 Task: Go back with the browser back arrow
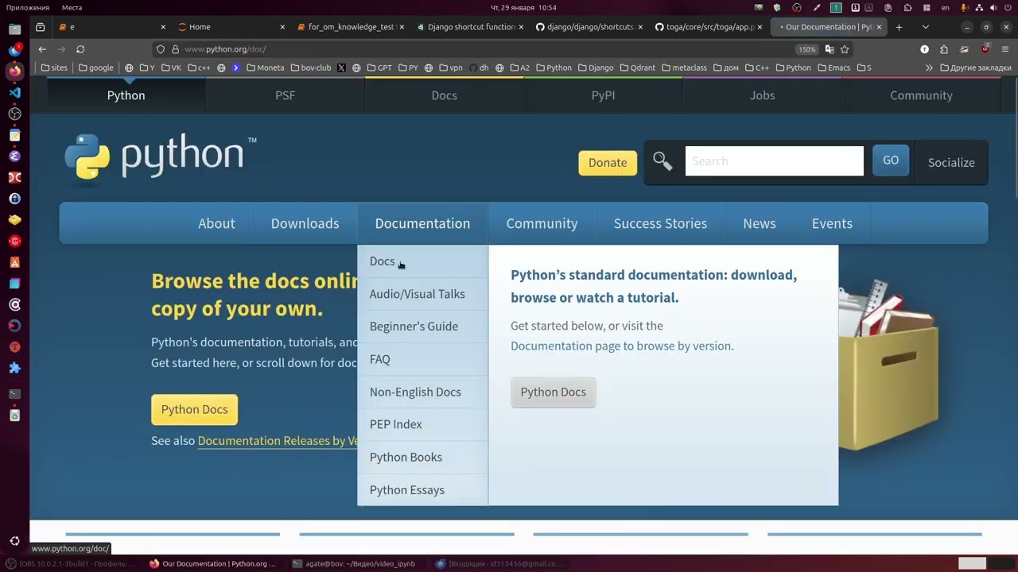tap(42, 49)
